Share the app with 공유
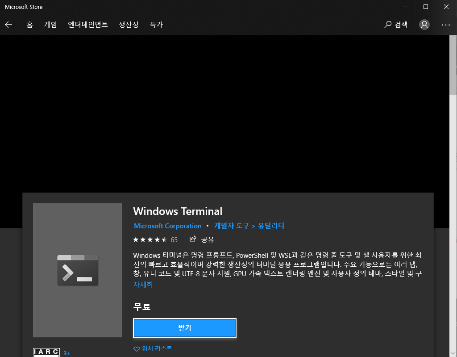457x357 pixels. [x=202, y=239]
